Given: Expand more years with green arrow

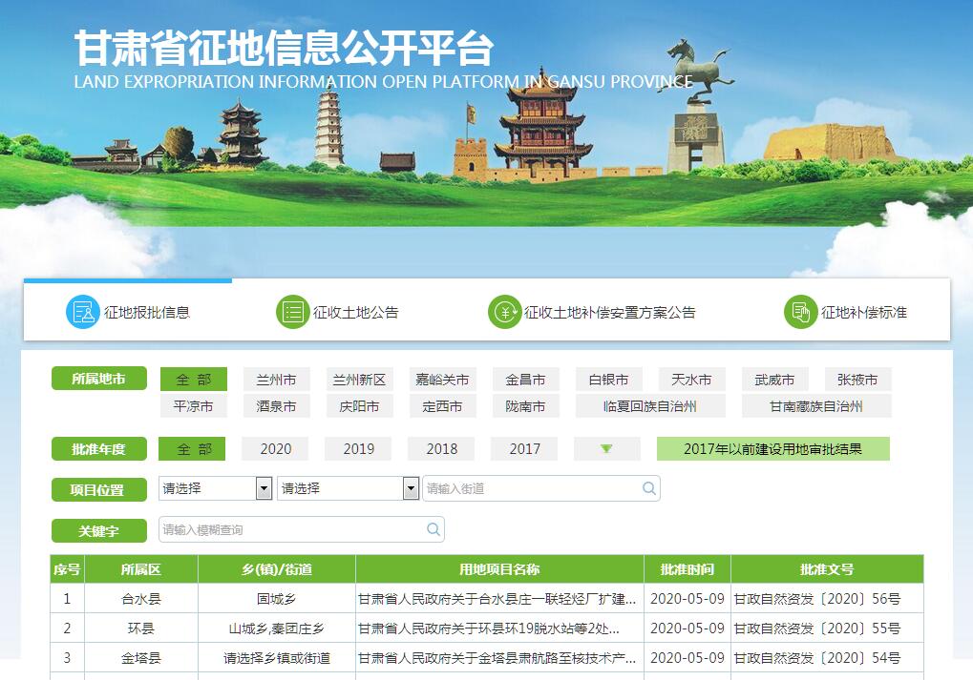Looking at the screenshot, I should coord(606,449).
